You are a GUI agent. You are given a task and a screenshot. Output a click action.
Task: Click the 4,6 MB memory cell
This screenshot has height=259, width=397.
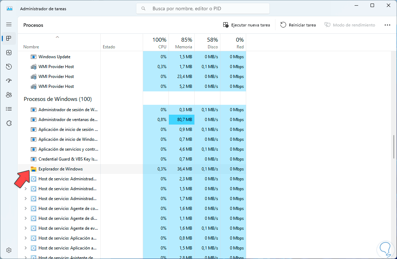point(182,149)
